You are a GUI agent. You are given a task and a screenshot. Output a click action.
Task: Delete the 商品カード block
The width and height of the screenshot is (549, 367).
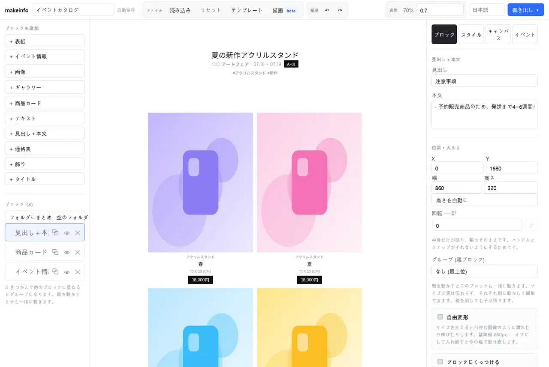tap(78, 252)
